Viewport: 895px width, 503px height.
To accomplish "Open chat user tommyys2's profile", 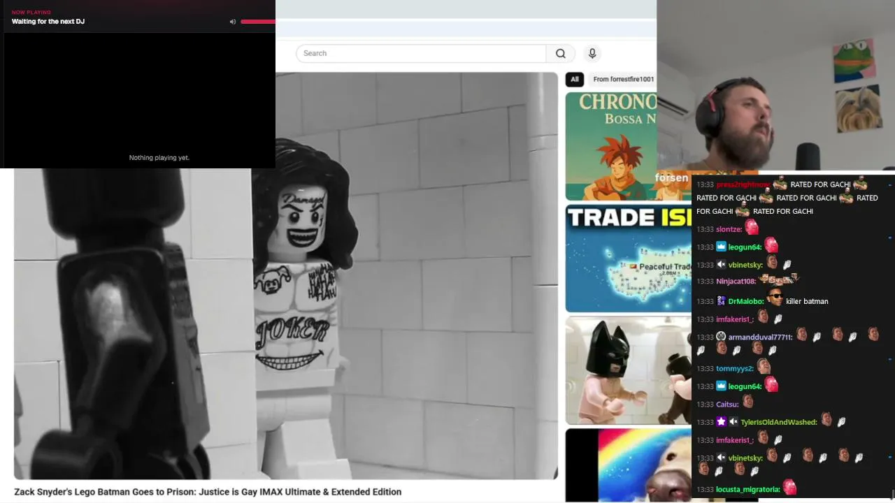I will coord(735,368).
